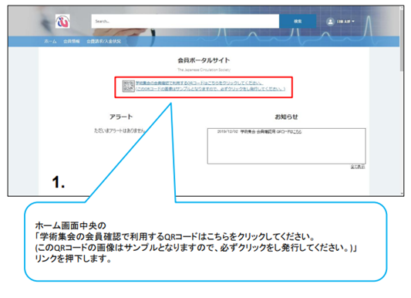The height and width of the screenshot is (298, 411).
Task: Click the アラート section heading
Action: (x=121, y=117)
